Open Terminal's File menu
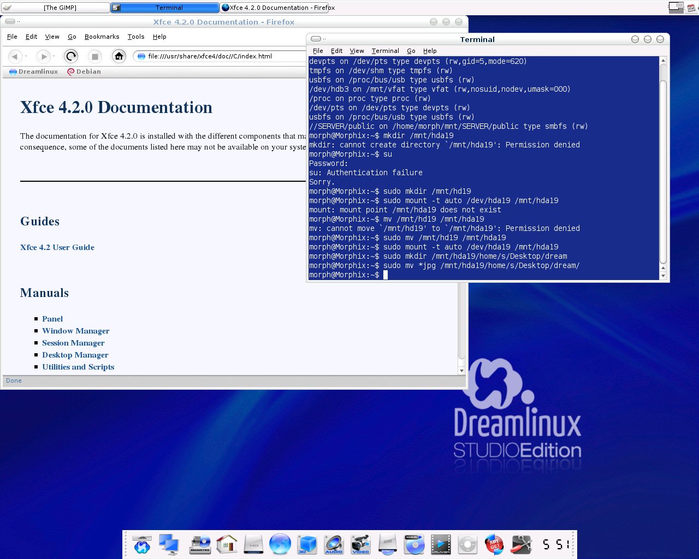This screenshot has width=699, height=559. click(318, 51)
